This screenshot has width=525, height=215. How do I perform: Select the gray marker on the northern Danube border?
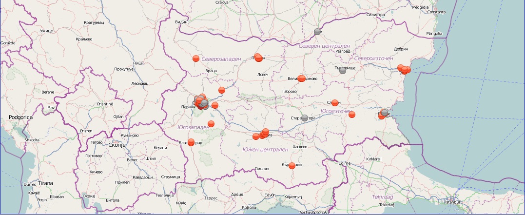317,32
